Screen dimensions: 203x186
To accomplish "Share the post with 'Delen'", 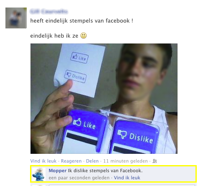I will pyautogui.click(x=92, y=161).
